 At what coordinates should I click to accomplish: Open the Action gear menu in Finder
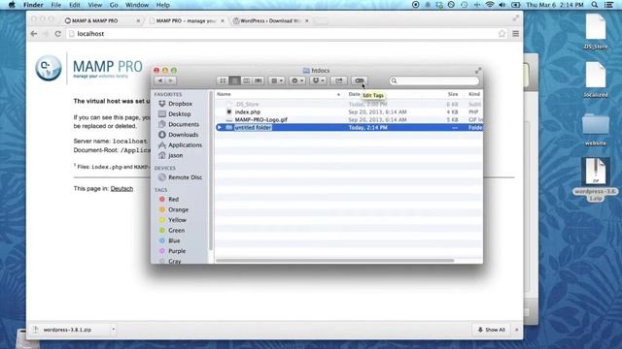pyautogui.click(x=296, y=80)
